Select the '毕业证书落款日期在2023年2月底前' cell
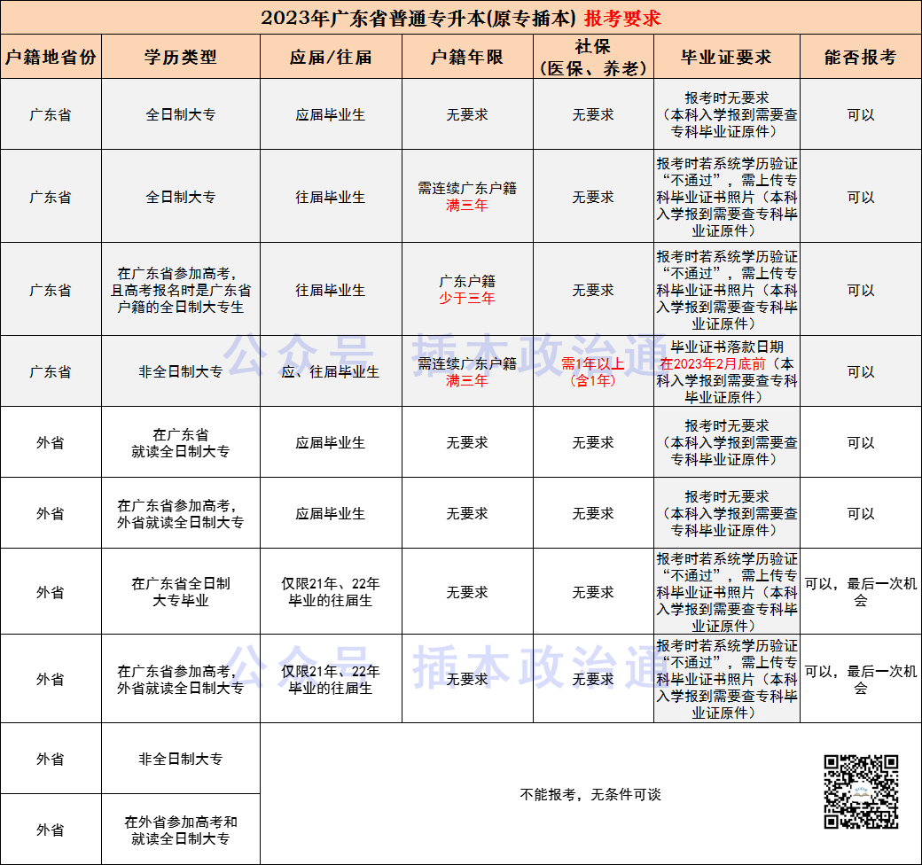 coord(727,371)
